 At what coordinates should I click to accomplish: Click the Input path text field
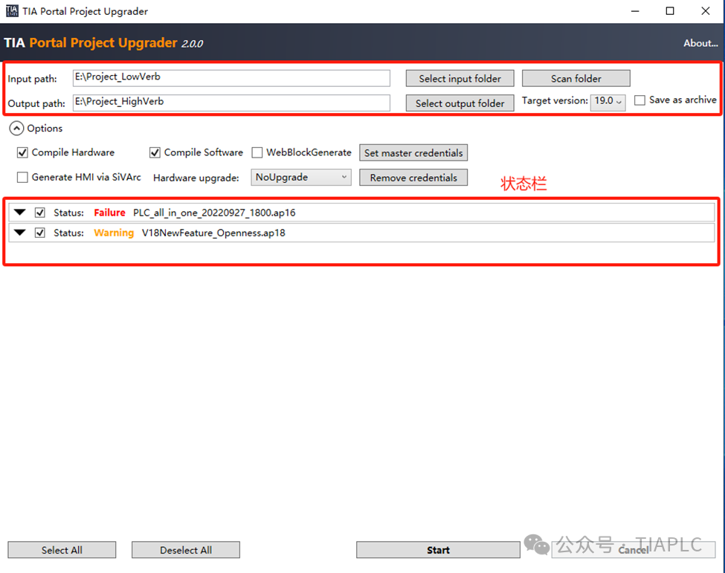231,78
